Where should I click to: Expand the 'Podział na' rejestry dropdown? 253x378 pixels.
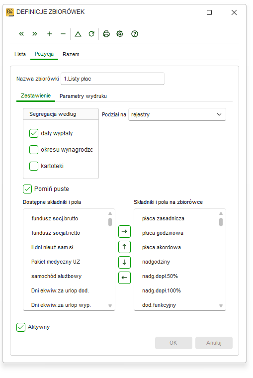(x=177, y=114)
